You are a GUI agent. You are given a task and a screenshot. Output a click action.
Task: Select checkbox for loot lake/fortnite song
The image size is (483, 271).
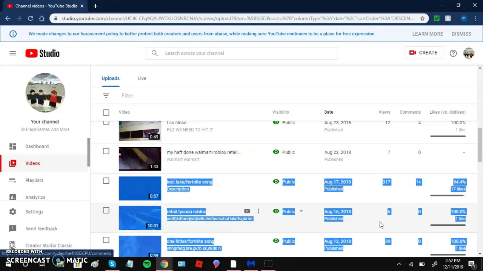106,181
